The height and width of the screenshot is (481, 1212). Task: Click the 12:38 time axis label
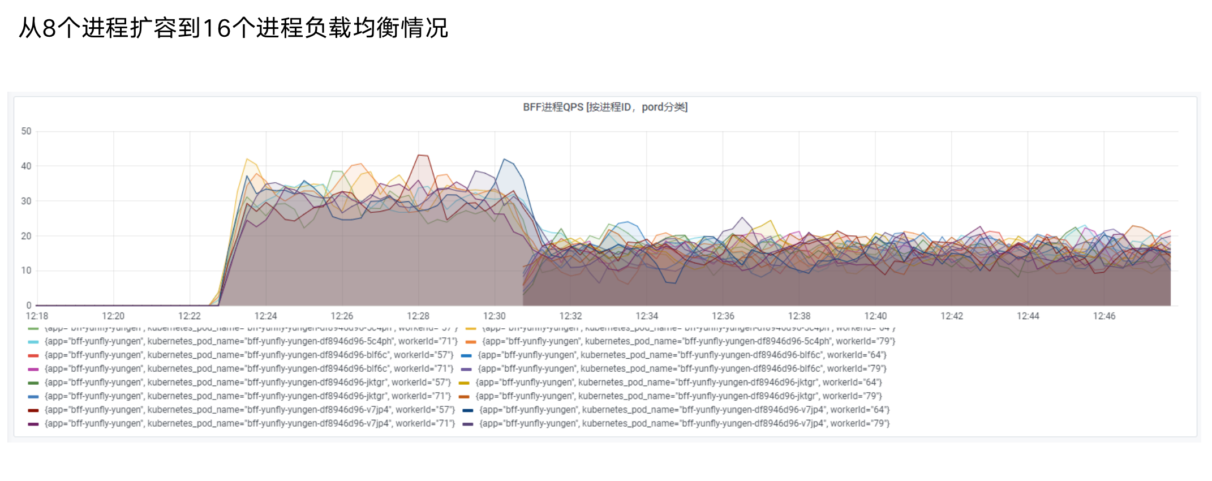coord(799,316)
